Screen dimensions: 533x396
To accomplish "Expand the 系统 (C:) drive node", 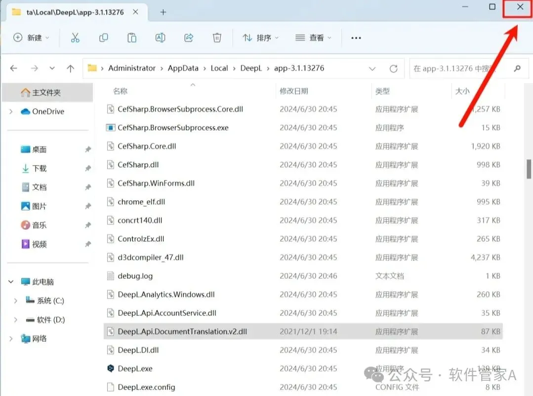I will (x=16, y=301).
